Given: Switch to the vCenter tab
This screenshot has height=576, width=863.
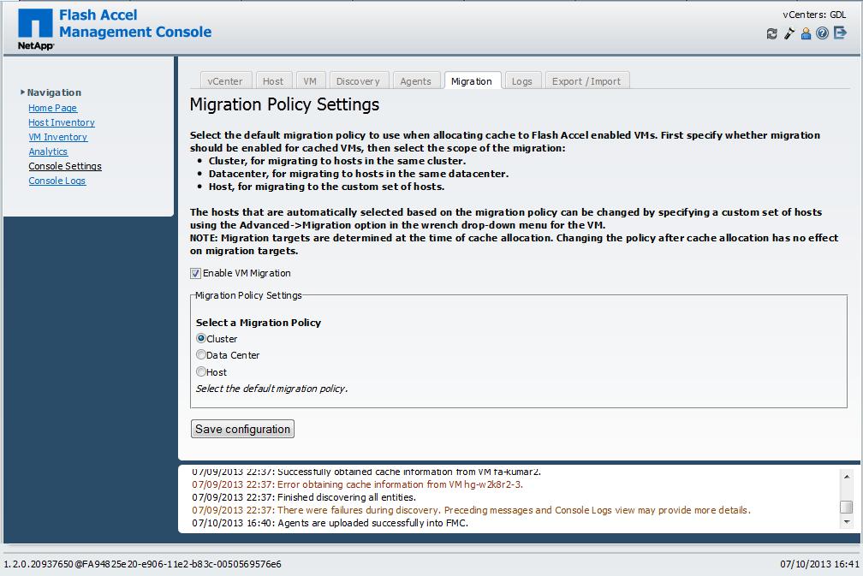Looking at the screenshot, I should coord(225,80).
